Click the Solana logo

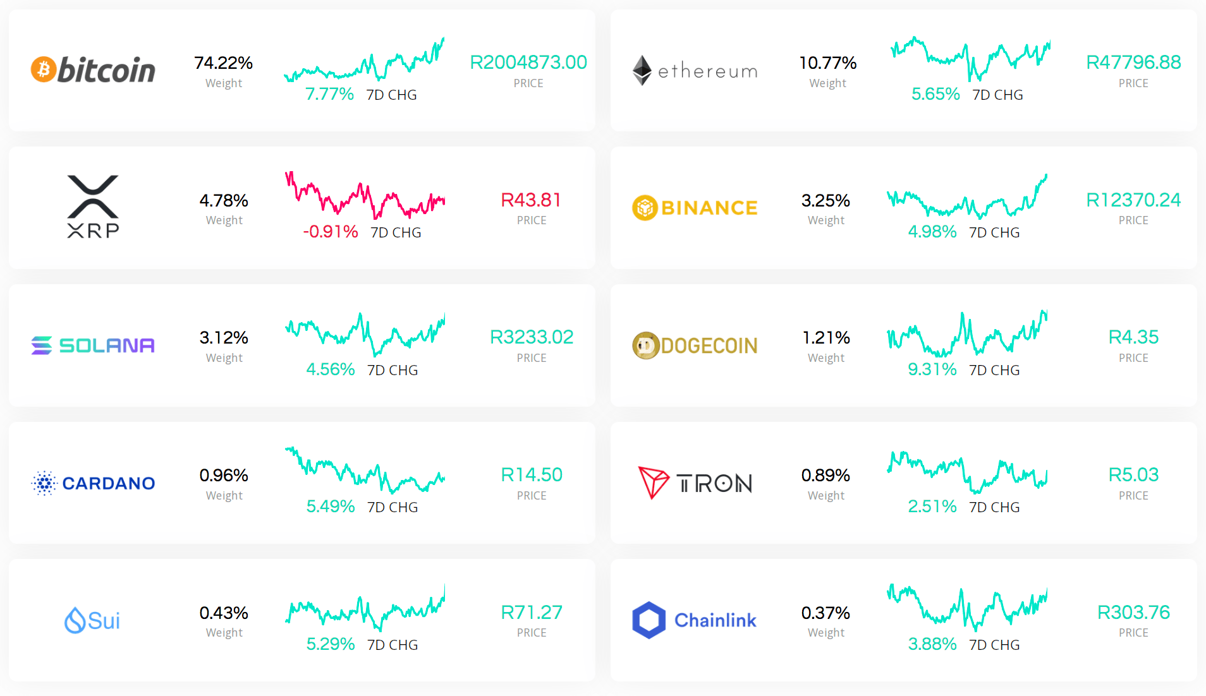(93, 345)
